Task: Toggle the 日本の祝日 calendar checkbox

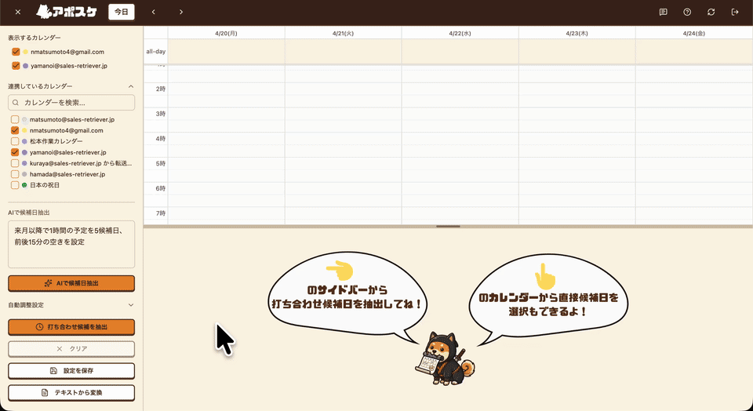Action: click(15, 185)
